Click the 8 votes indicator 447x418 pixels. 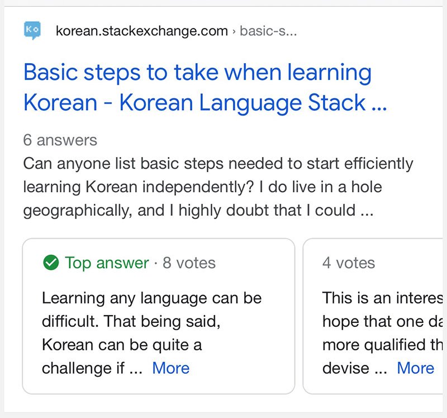click(x=190, y=263)
